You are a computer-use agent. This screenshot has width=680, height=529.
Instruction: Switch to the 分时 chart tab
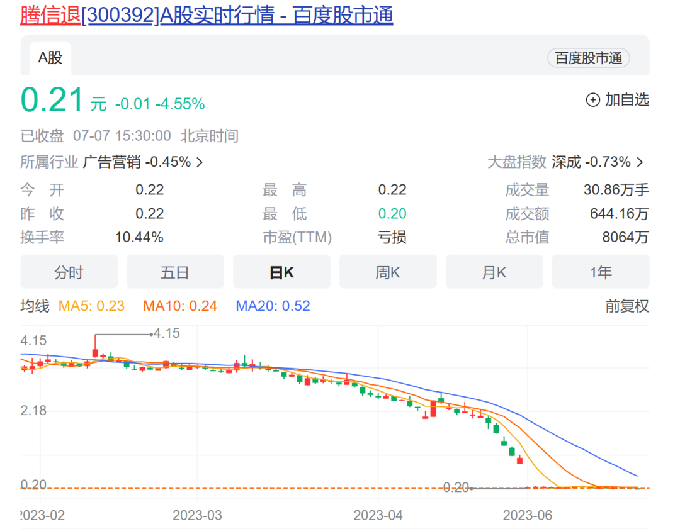(x=69, y=272)
